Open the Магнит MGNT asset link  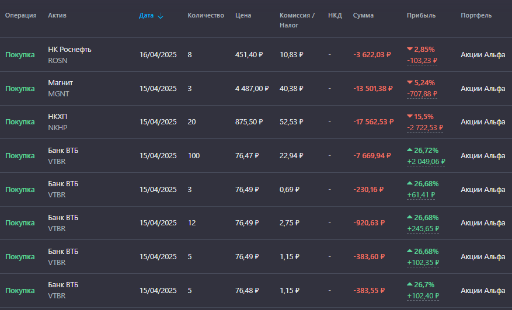point(60,88)
